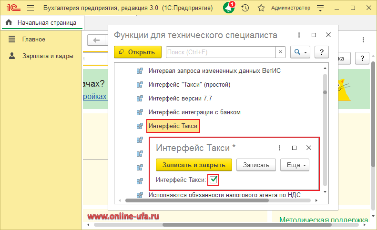
Task: Open the Методическая поддержка link
Action: point(324,220)
